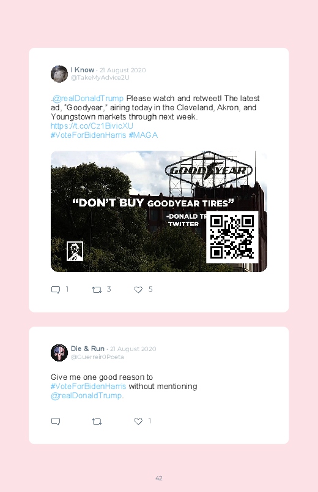The image size is (318, 492).
Task: Click the @realDonaldTrump mention in the second tweet
Action: pyautogui.click(x=86, y=396)
